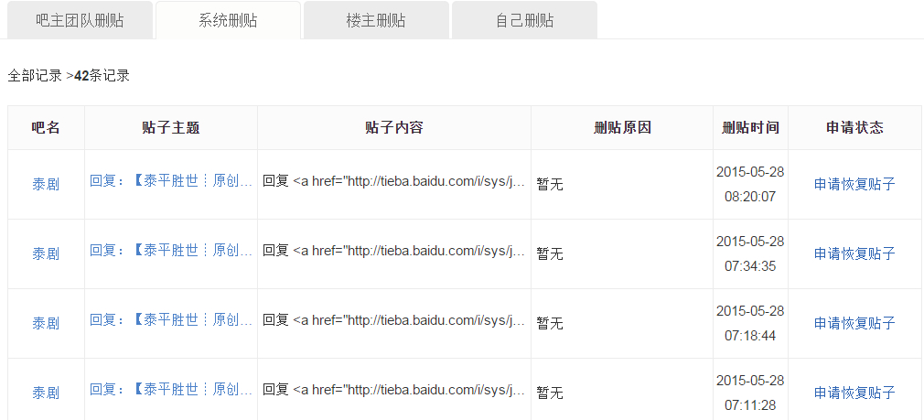
Task: View the topic link for 07:11:28 row
Action: (x=171, y=389)
